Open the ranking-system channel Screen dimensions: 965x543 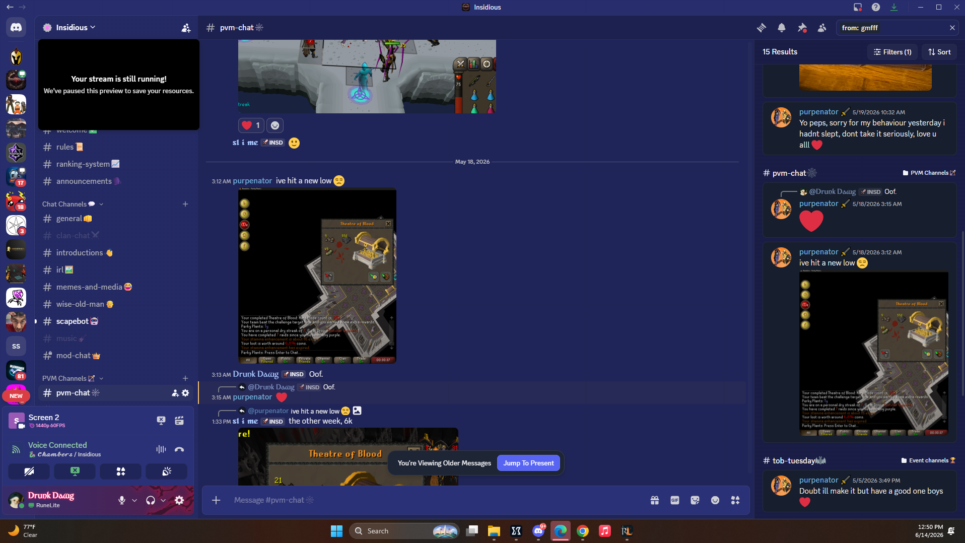tap(115, 164)
